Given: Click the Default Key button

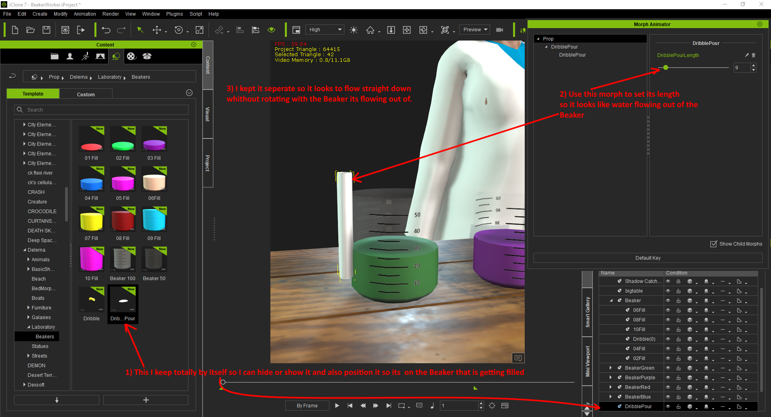Looking at the screenshot, I should 648,258.
